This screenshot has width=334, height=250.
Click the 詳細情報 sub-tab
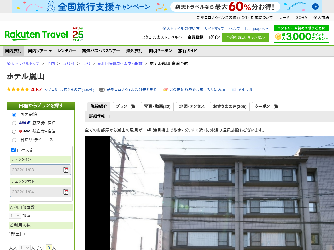point(97,116)
